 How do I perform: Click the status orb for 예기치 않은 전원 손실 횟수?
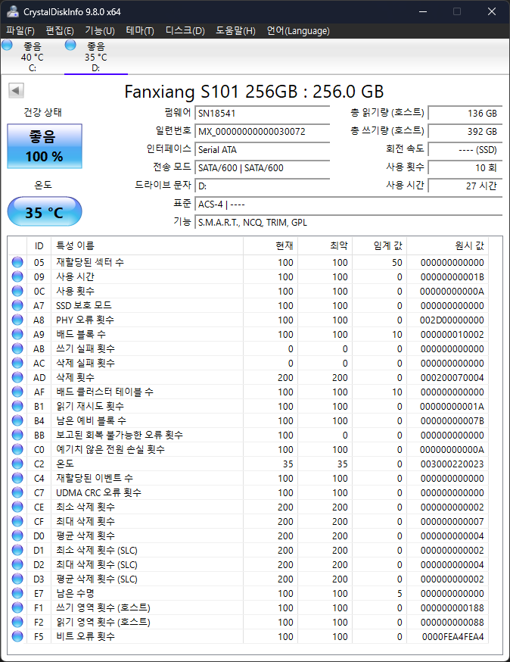[x=17, y=449]
